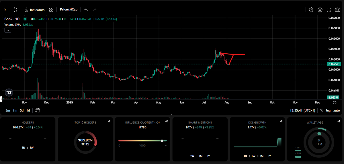This screenshot has height=164, width=344.
Task: Share the Top 10 Holders card
Action: [x=109, y=121]
